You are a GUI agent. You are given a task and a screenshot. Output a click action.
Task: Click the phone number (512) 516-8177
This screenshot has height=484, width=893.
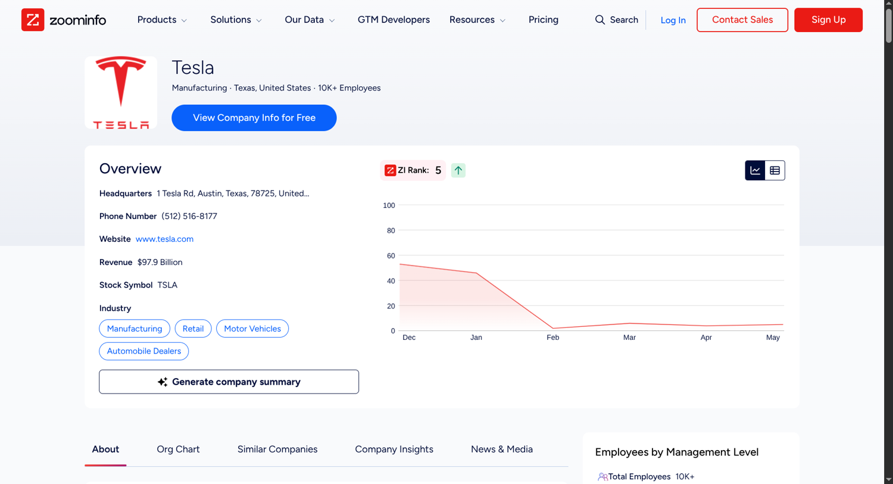(189, 216)
